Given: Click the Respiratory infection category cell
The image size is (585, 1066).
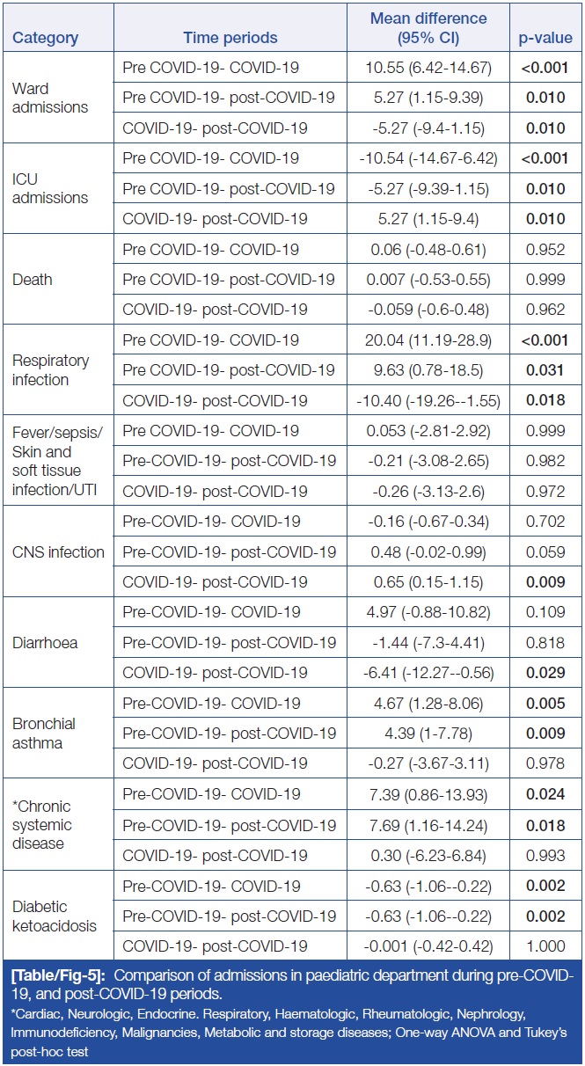Looking at the screenshot, I should point(52,370).
